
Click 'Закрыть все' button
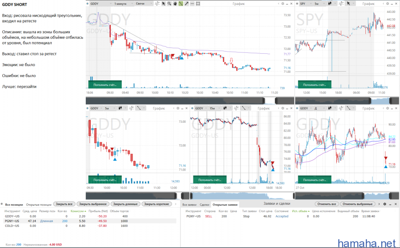pyautogui.click(x=64, y=204)
